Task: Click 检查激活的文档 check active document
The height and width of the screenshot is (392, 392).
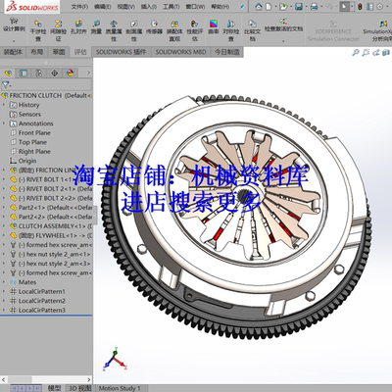Action: point(283,25)
